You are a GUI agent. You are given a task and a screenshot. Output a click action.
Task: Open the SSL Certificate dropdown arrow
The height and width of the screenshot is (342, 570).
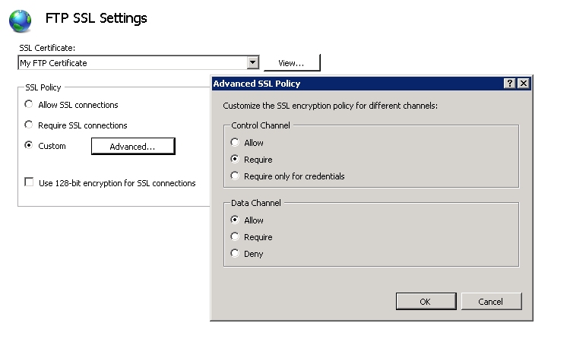(x=253, y=63)
